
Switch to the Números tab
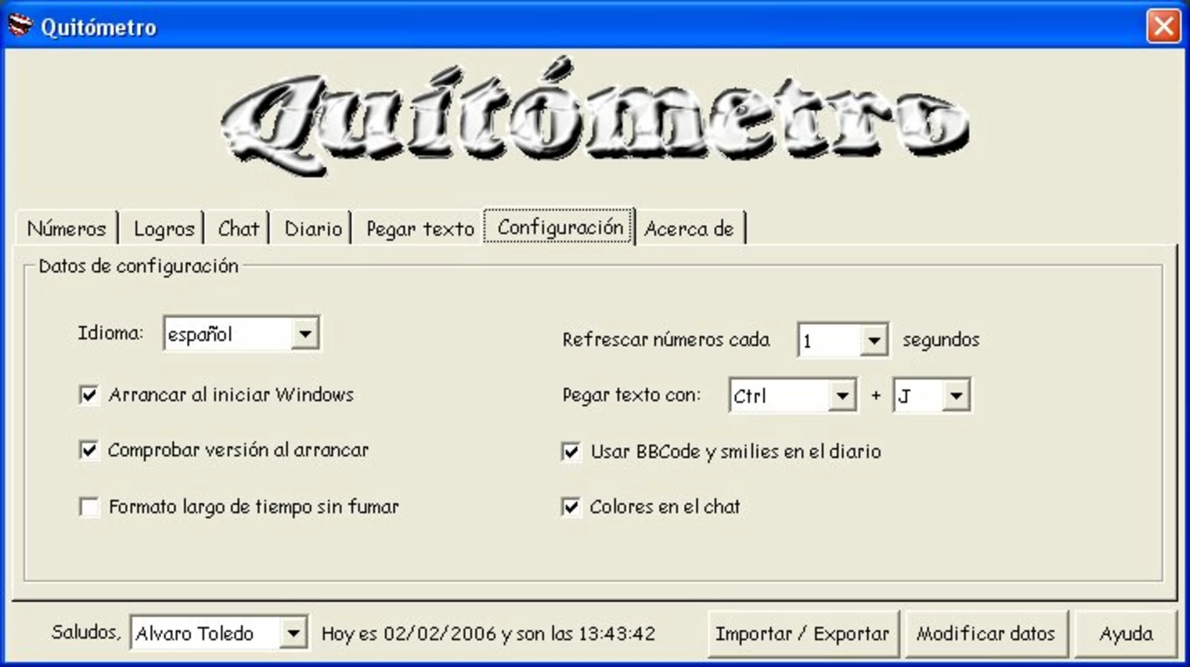[66, 228]
